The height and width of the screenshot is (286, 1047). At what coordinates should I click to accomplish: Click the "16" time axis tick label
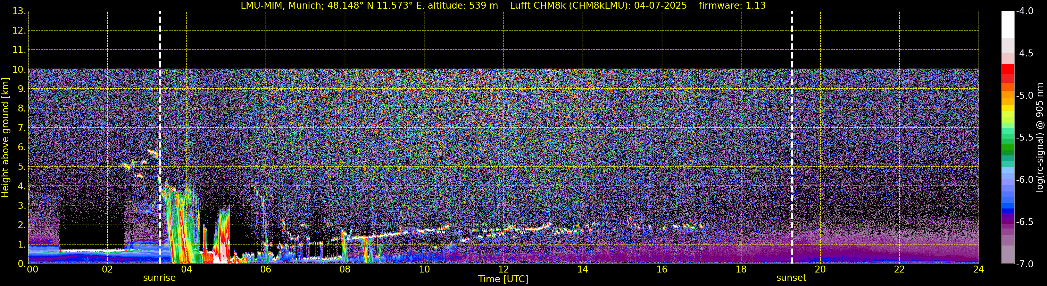coord(662,269)
